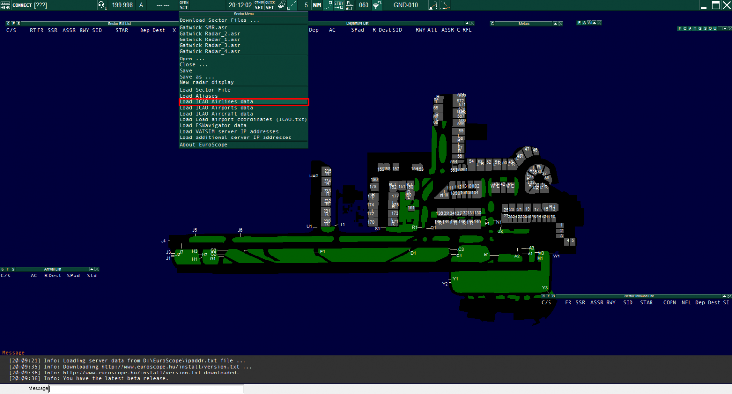Toggle the S filter in bottom-right header
Image resolution: width=732 pixels, height=394 pixels.
click(x=553, y=296)
